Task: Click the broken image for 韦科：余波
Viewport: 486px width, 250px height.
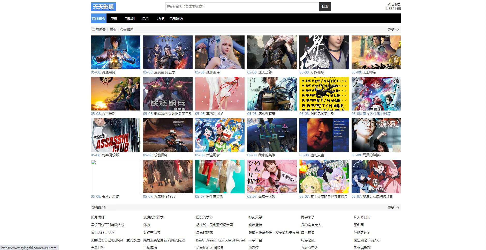Action: [x=116, y=177]
